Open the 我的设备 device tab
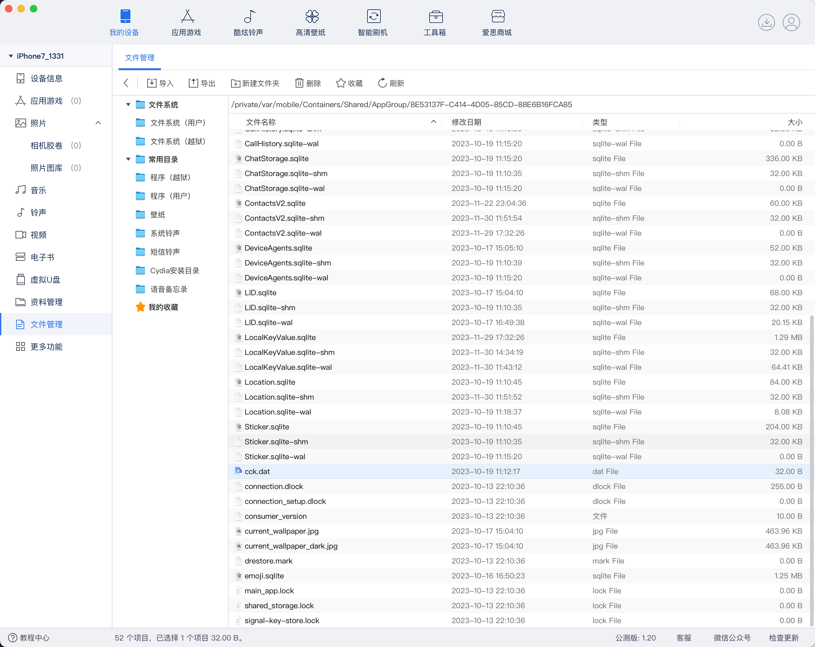The height and width of the screenshot is (647, 815). pyautogui.click(x=124, y=23)
